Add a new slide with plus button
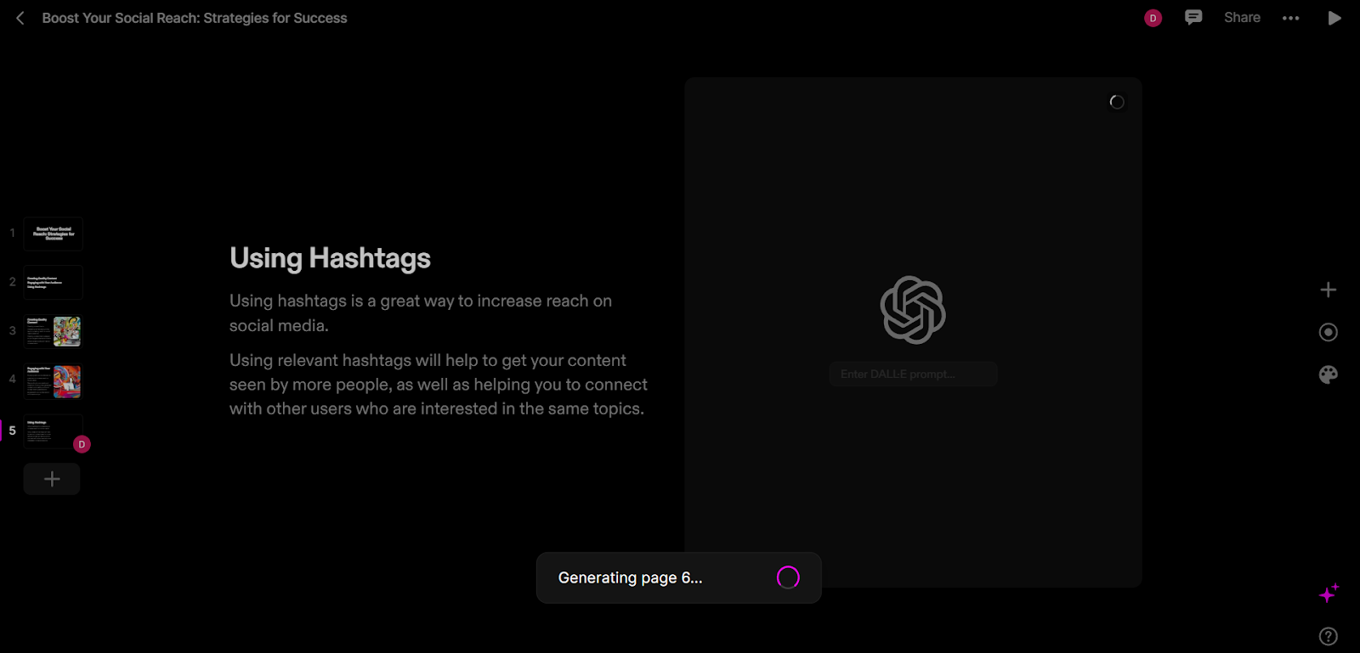The height and width of the screenshot is (653, 1360). click(52, 479)
